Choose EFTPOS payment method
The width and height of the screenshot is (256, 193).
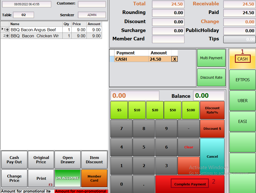(x=243, y=80)
